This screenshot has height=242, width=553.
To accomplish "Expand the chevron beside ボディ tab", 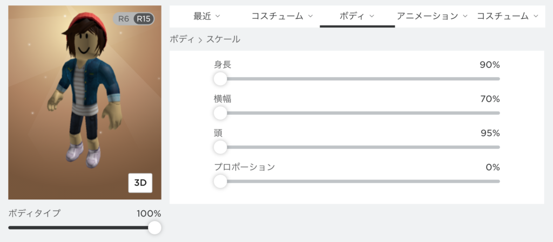I will pos(372,16).
